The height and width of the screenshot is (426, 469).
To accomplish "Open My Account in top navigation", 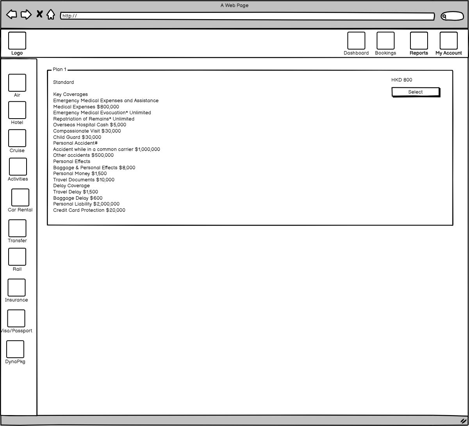I will [x=448, y=41].
